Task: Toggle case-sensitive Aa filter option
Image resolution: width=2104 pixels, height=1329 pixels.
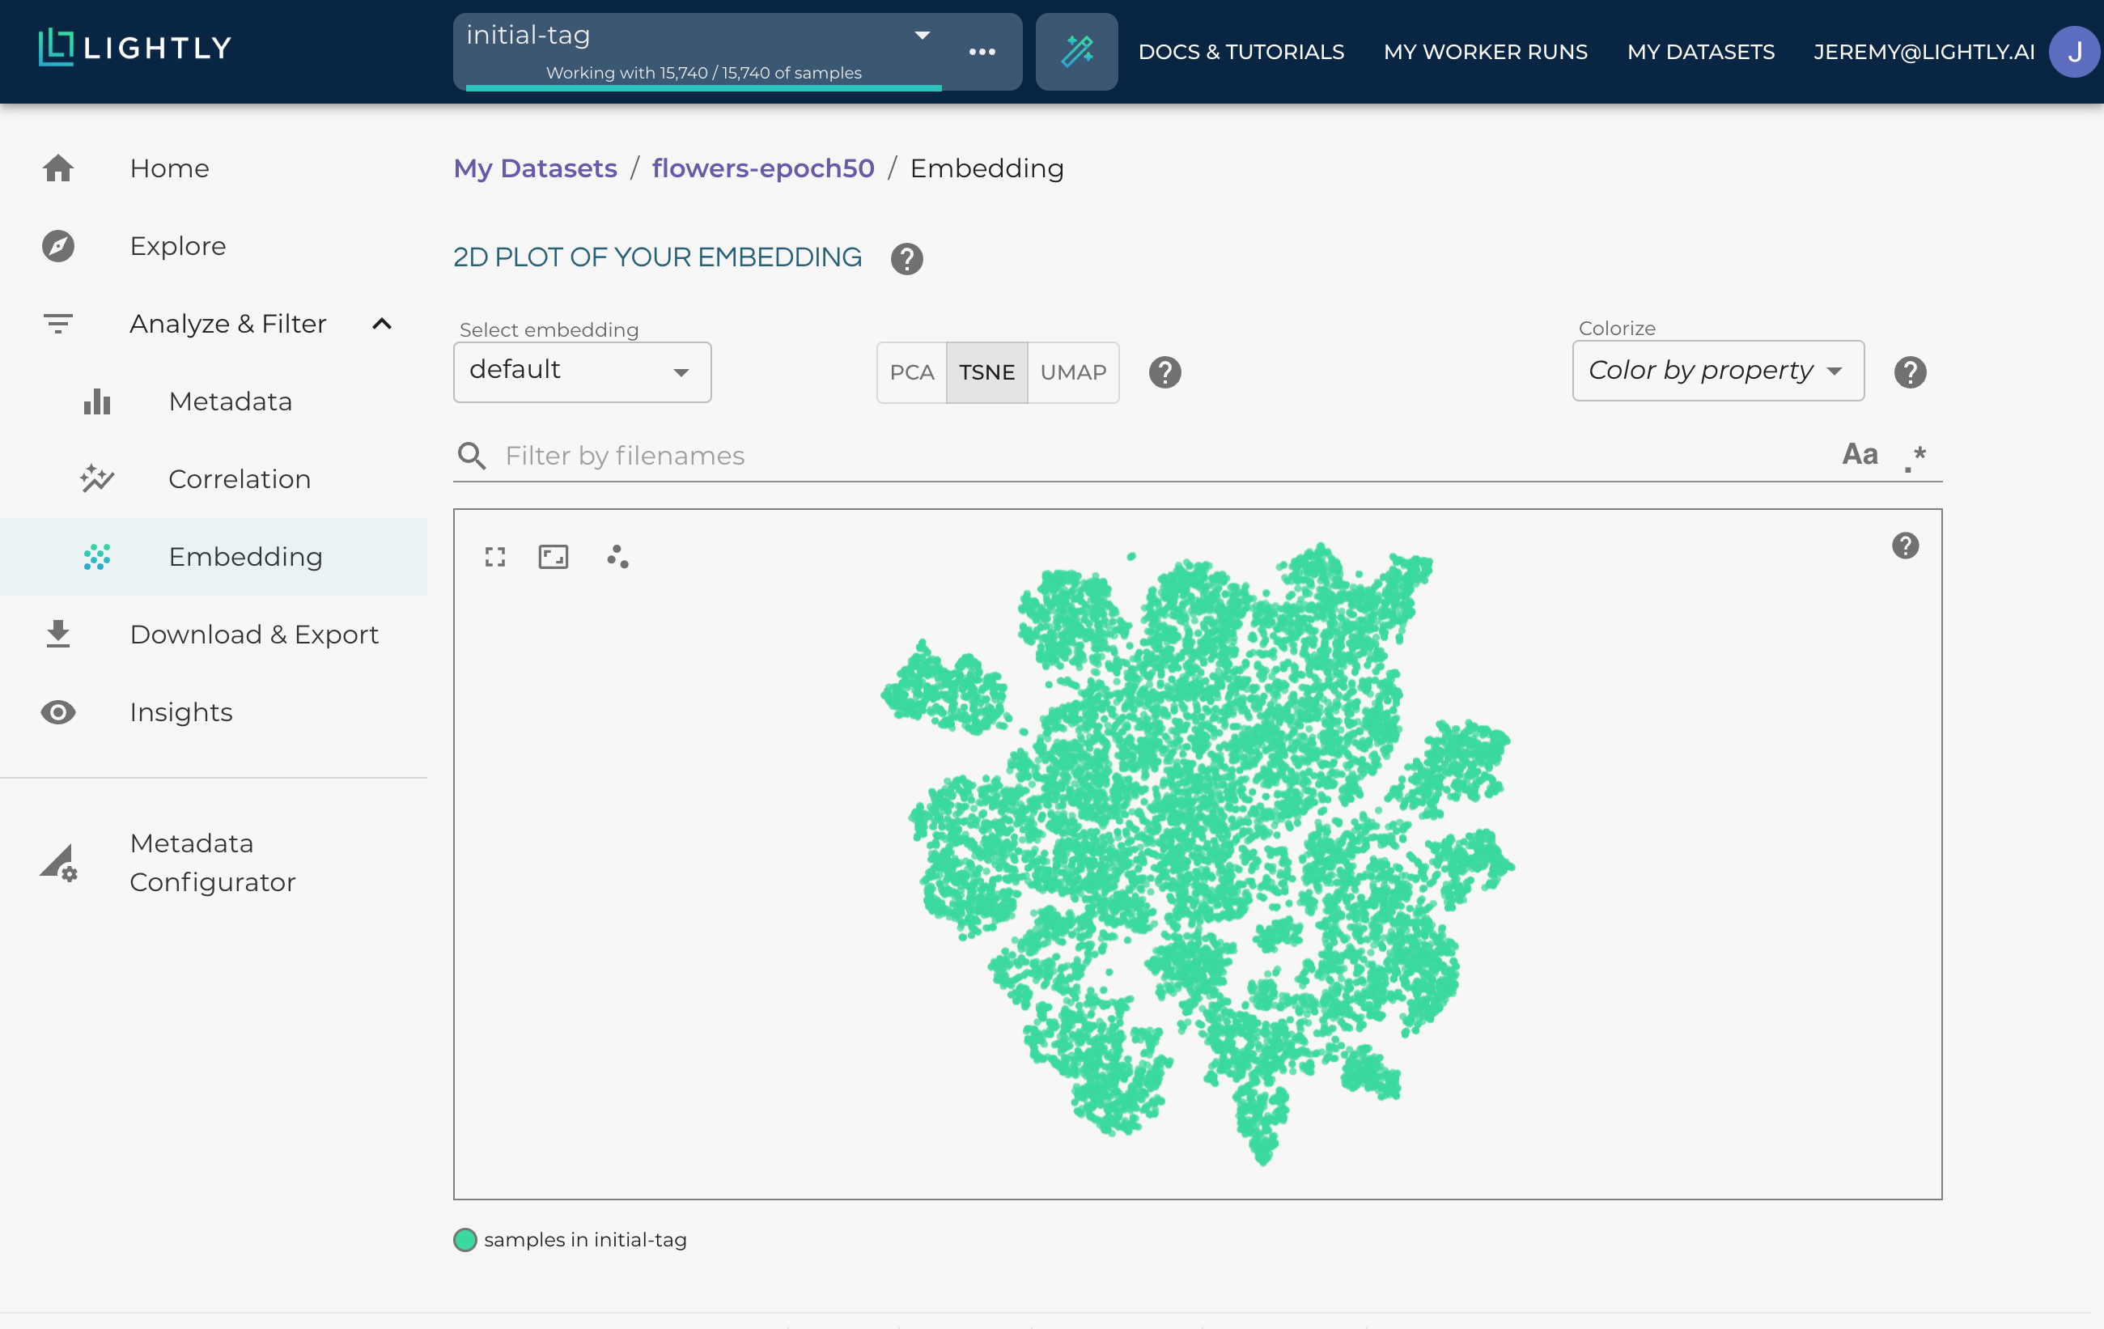Action: 1859,454
